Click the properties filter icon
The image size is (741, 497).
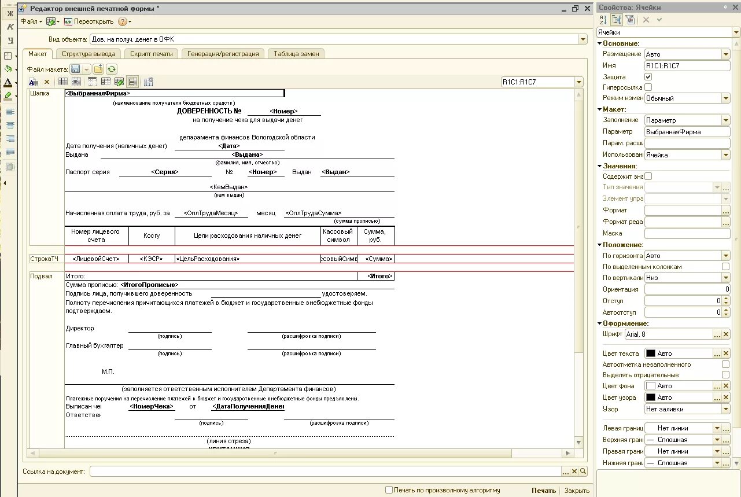pos(631,20)
